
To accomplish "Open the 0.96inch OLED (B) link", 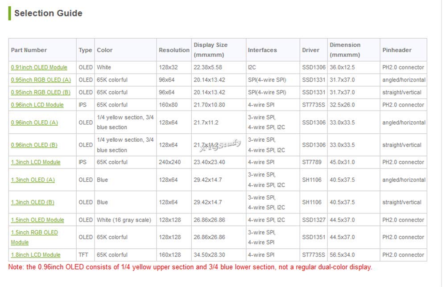I will (x=34, y=145).
